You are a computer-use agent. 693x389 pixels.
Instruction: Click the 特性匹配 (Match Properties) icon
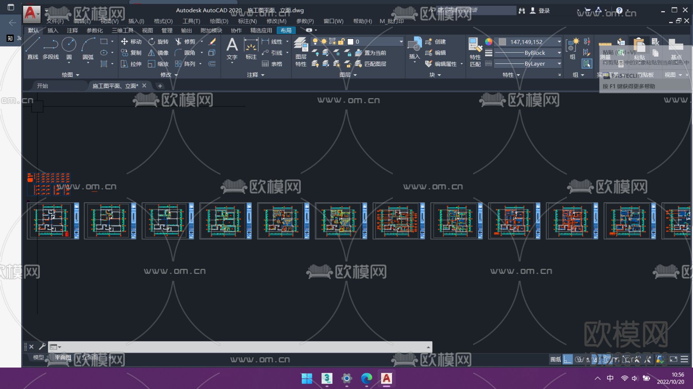click(x=475, y=52)
